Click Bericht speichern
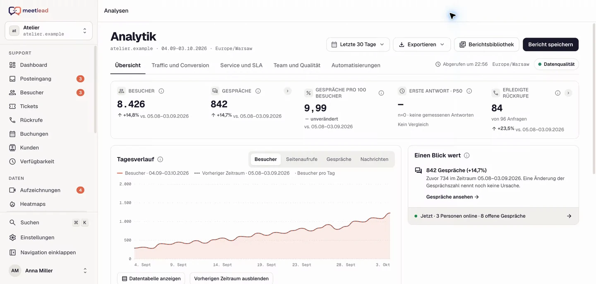 [550, 44]
